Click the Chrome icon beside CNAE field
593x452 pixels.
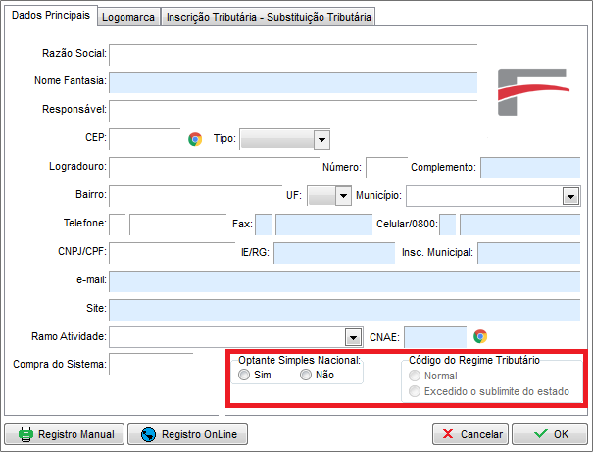(480, 336)
